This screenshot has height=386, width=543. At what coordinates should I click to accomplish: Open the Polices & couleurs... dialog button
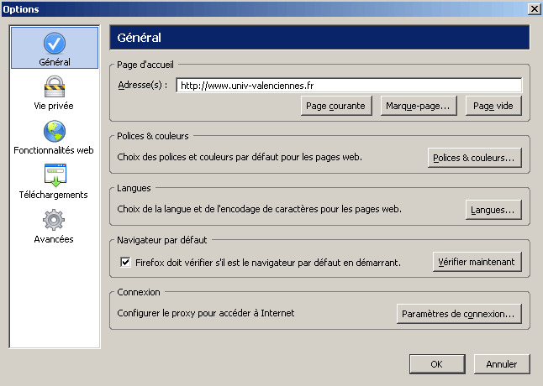point(473,158)
